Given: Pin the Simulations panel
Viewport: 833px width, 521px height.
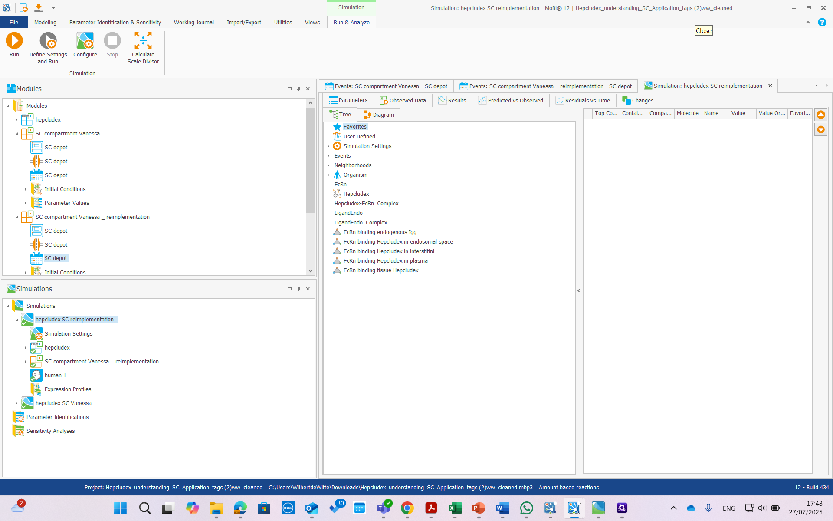Looking at the screenshot, I should click(298, 289).
